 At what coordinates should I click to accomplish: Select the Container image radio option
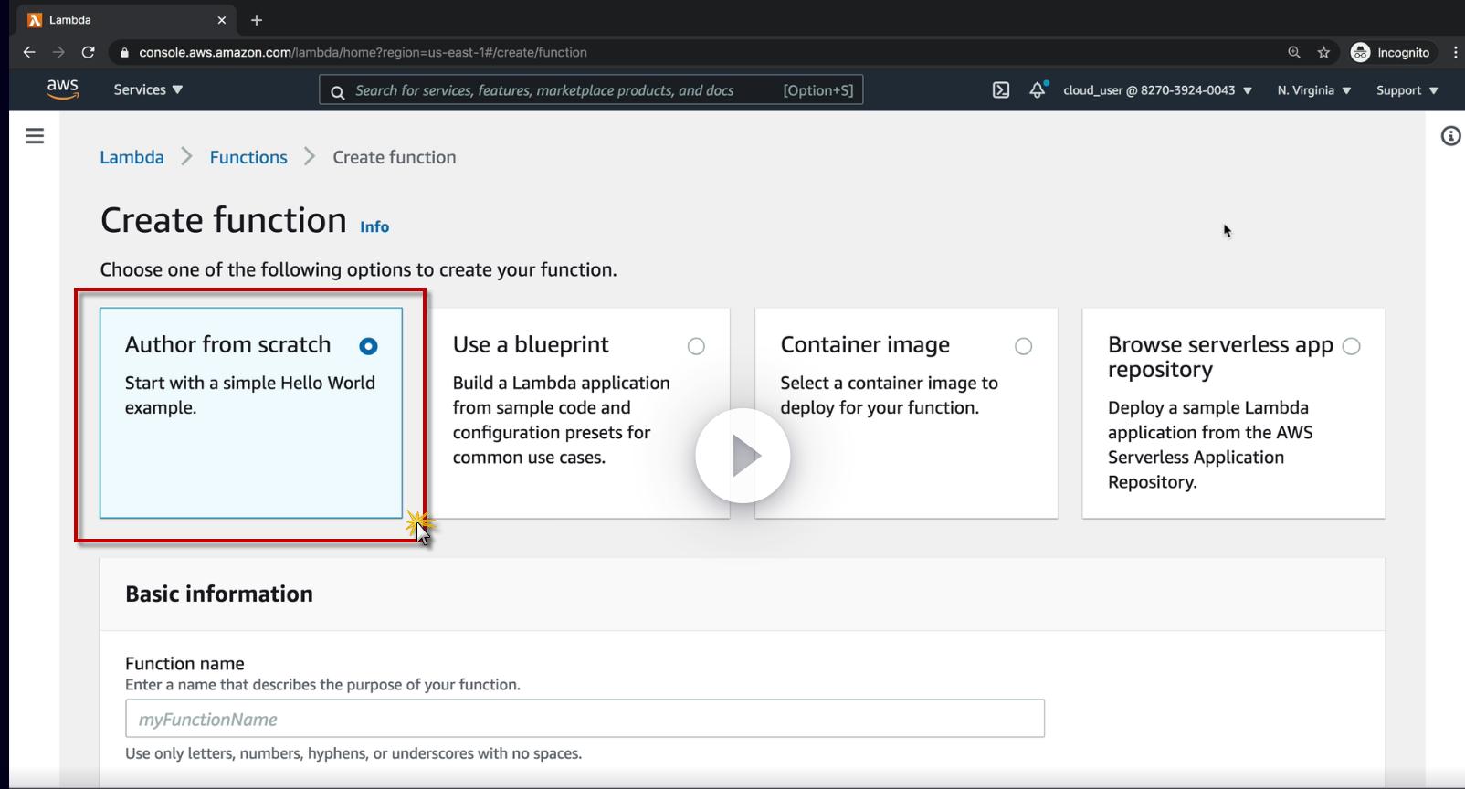tap(1023, 346)
